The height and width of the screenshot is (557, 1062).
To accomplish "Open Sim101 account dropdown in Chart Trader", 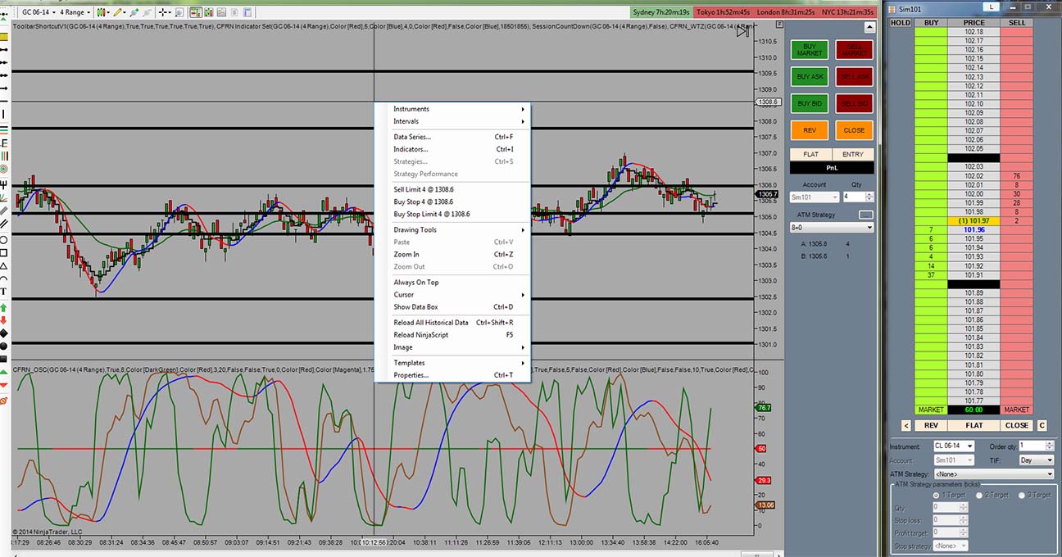I will pos(815,197).
